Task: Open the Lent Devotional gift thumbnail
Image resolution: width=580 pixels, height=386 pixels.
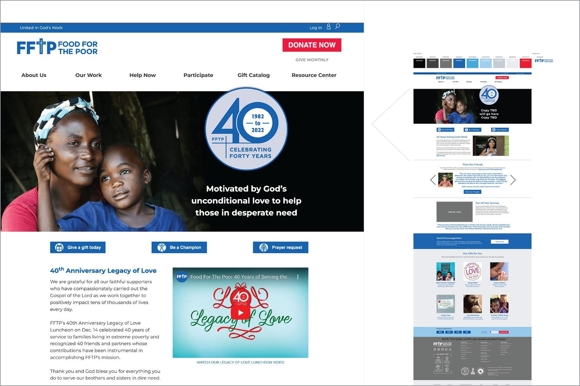Action: 472,304
